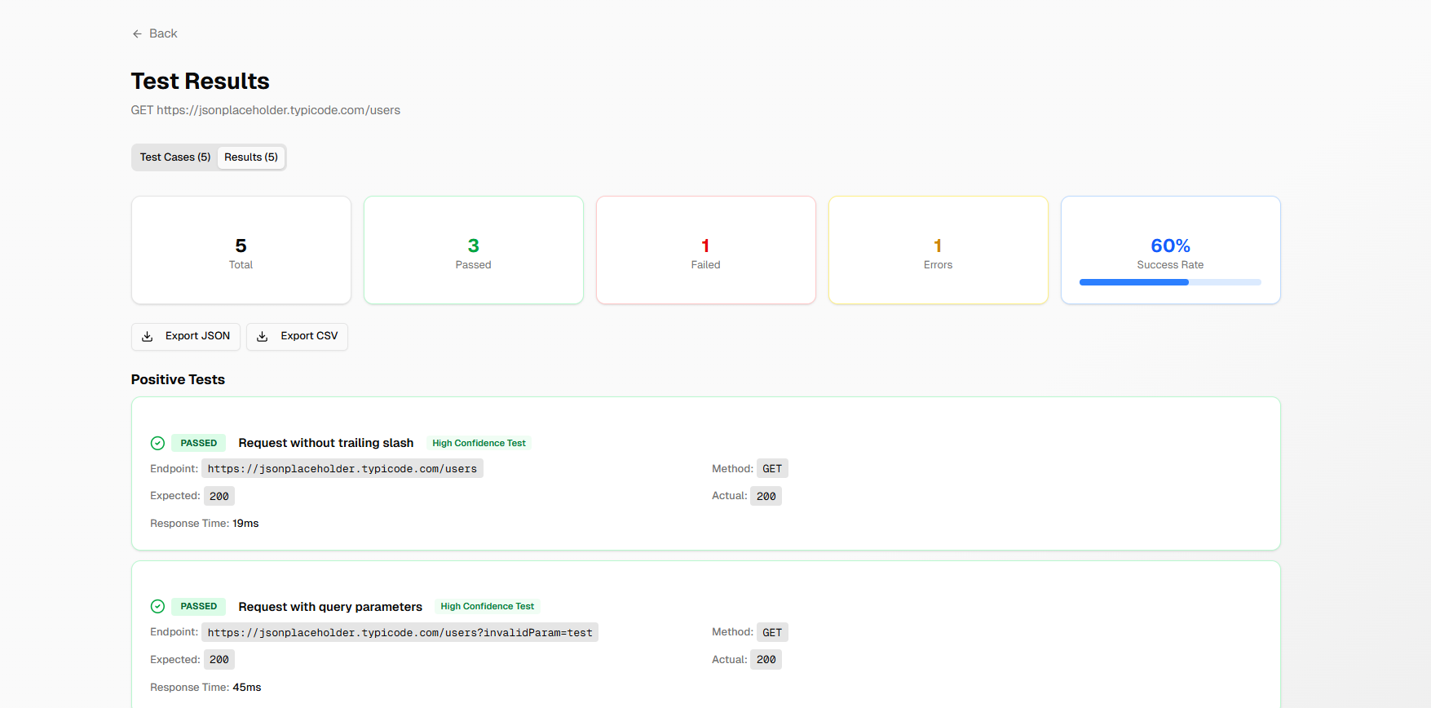Screen dimensions: 1431x708
Task: Click the GET method value of query parameters test
Action: (x=772, y=632)
